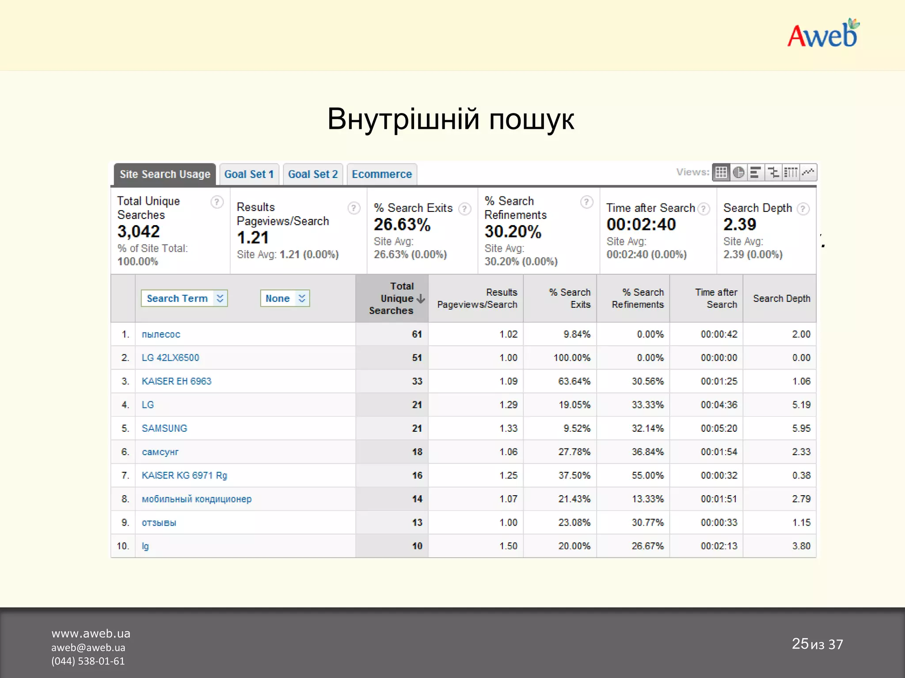The width and height of the screenshot is (905, 678).
Task: Open help for Total Unique Searches
Action: pos(217,202)
